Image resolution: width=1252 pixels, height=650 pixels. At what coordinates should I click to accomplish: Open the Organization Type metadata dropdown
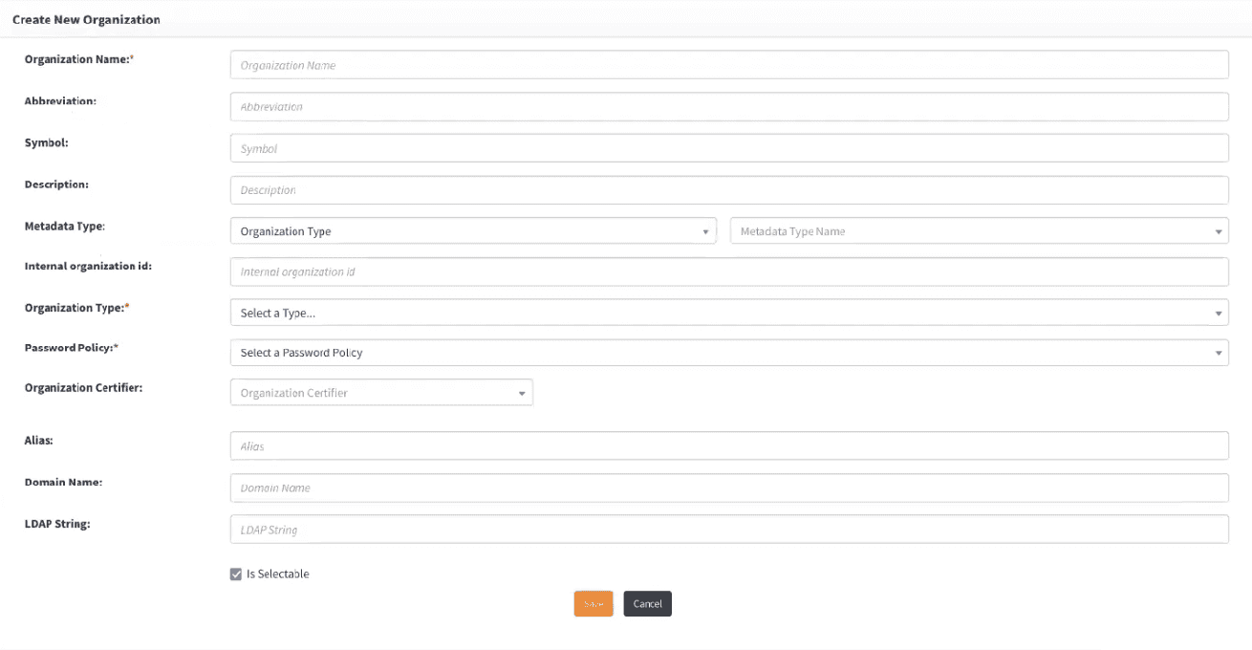472,231
